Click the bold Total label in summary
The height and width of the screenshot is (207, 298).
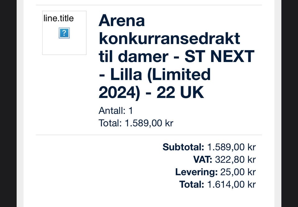(192, 184)
